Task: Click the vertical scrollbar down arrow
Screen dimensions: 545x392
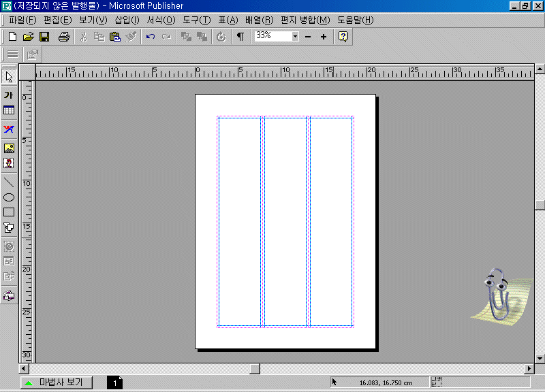Action: 540,359
